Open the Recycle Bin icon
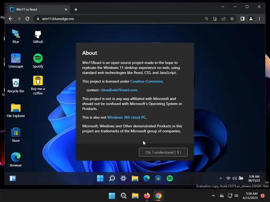The image size is (270, 202). tap(16, 85)
